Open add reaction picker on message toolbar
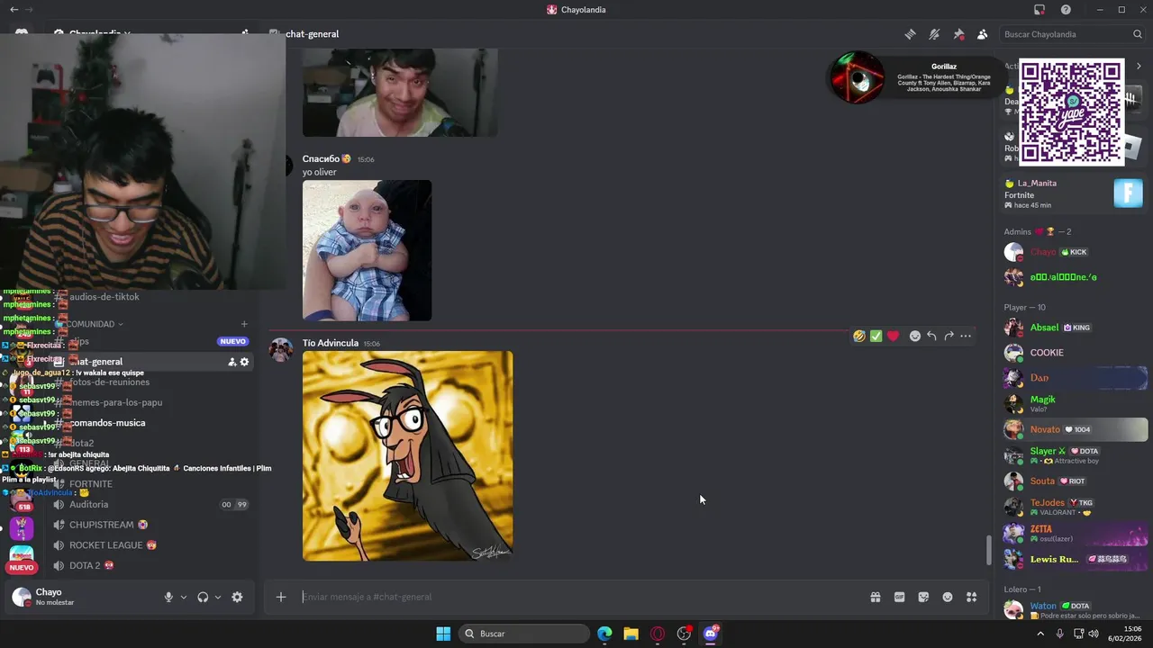The height and width of the screenshot is (648, 1153). click(x=915, y=336)
